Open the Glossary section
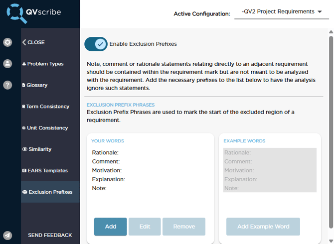This screenshot has height=244, width=334. click(37, 85)
